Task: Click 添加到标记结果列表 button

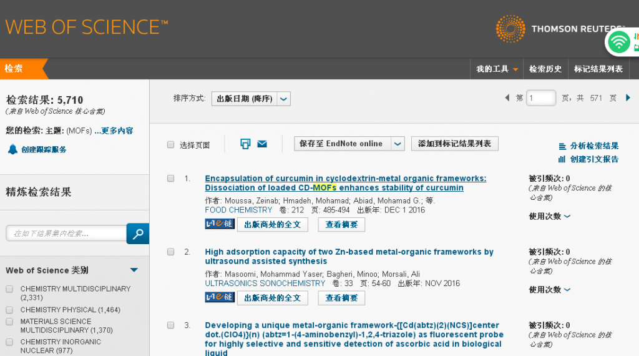Action: (x=455, y=144)
